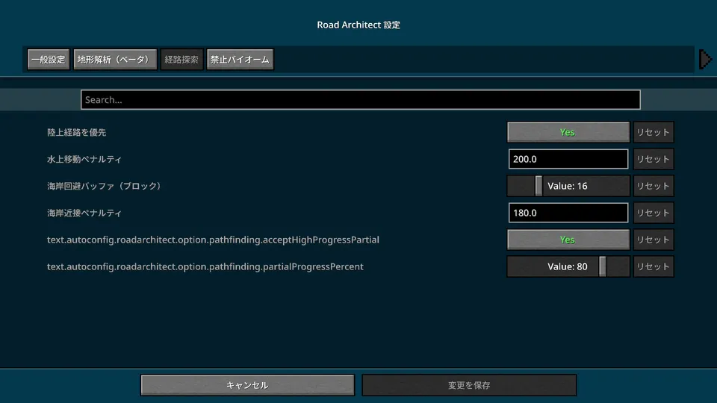
Task: Toggle 陸上経路を優先 Yes button
Action: [x=568, y=132]
